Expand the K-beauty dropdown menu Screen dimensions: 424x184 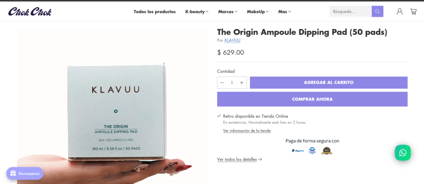[197, 12]
